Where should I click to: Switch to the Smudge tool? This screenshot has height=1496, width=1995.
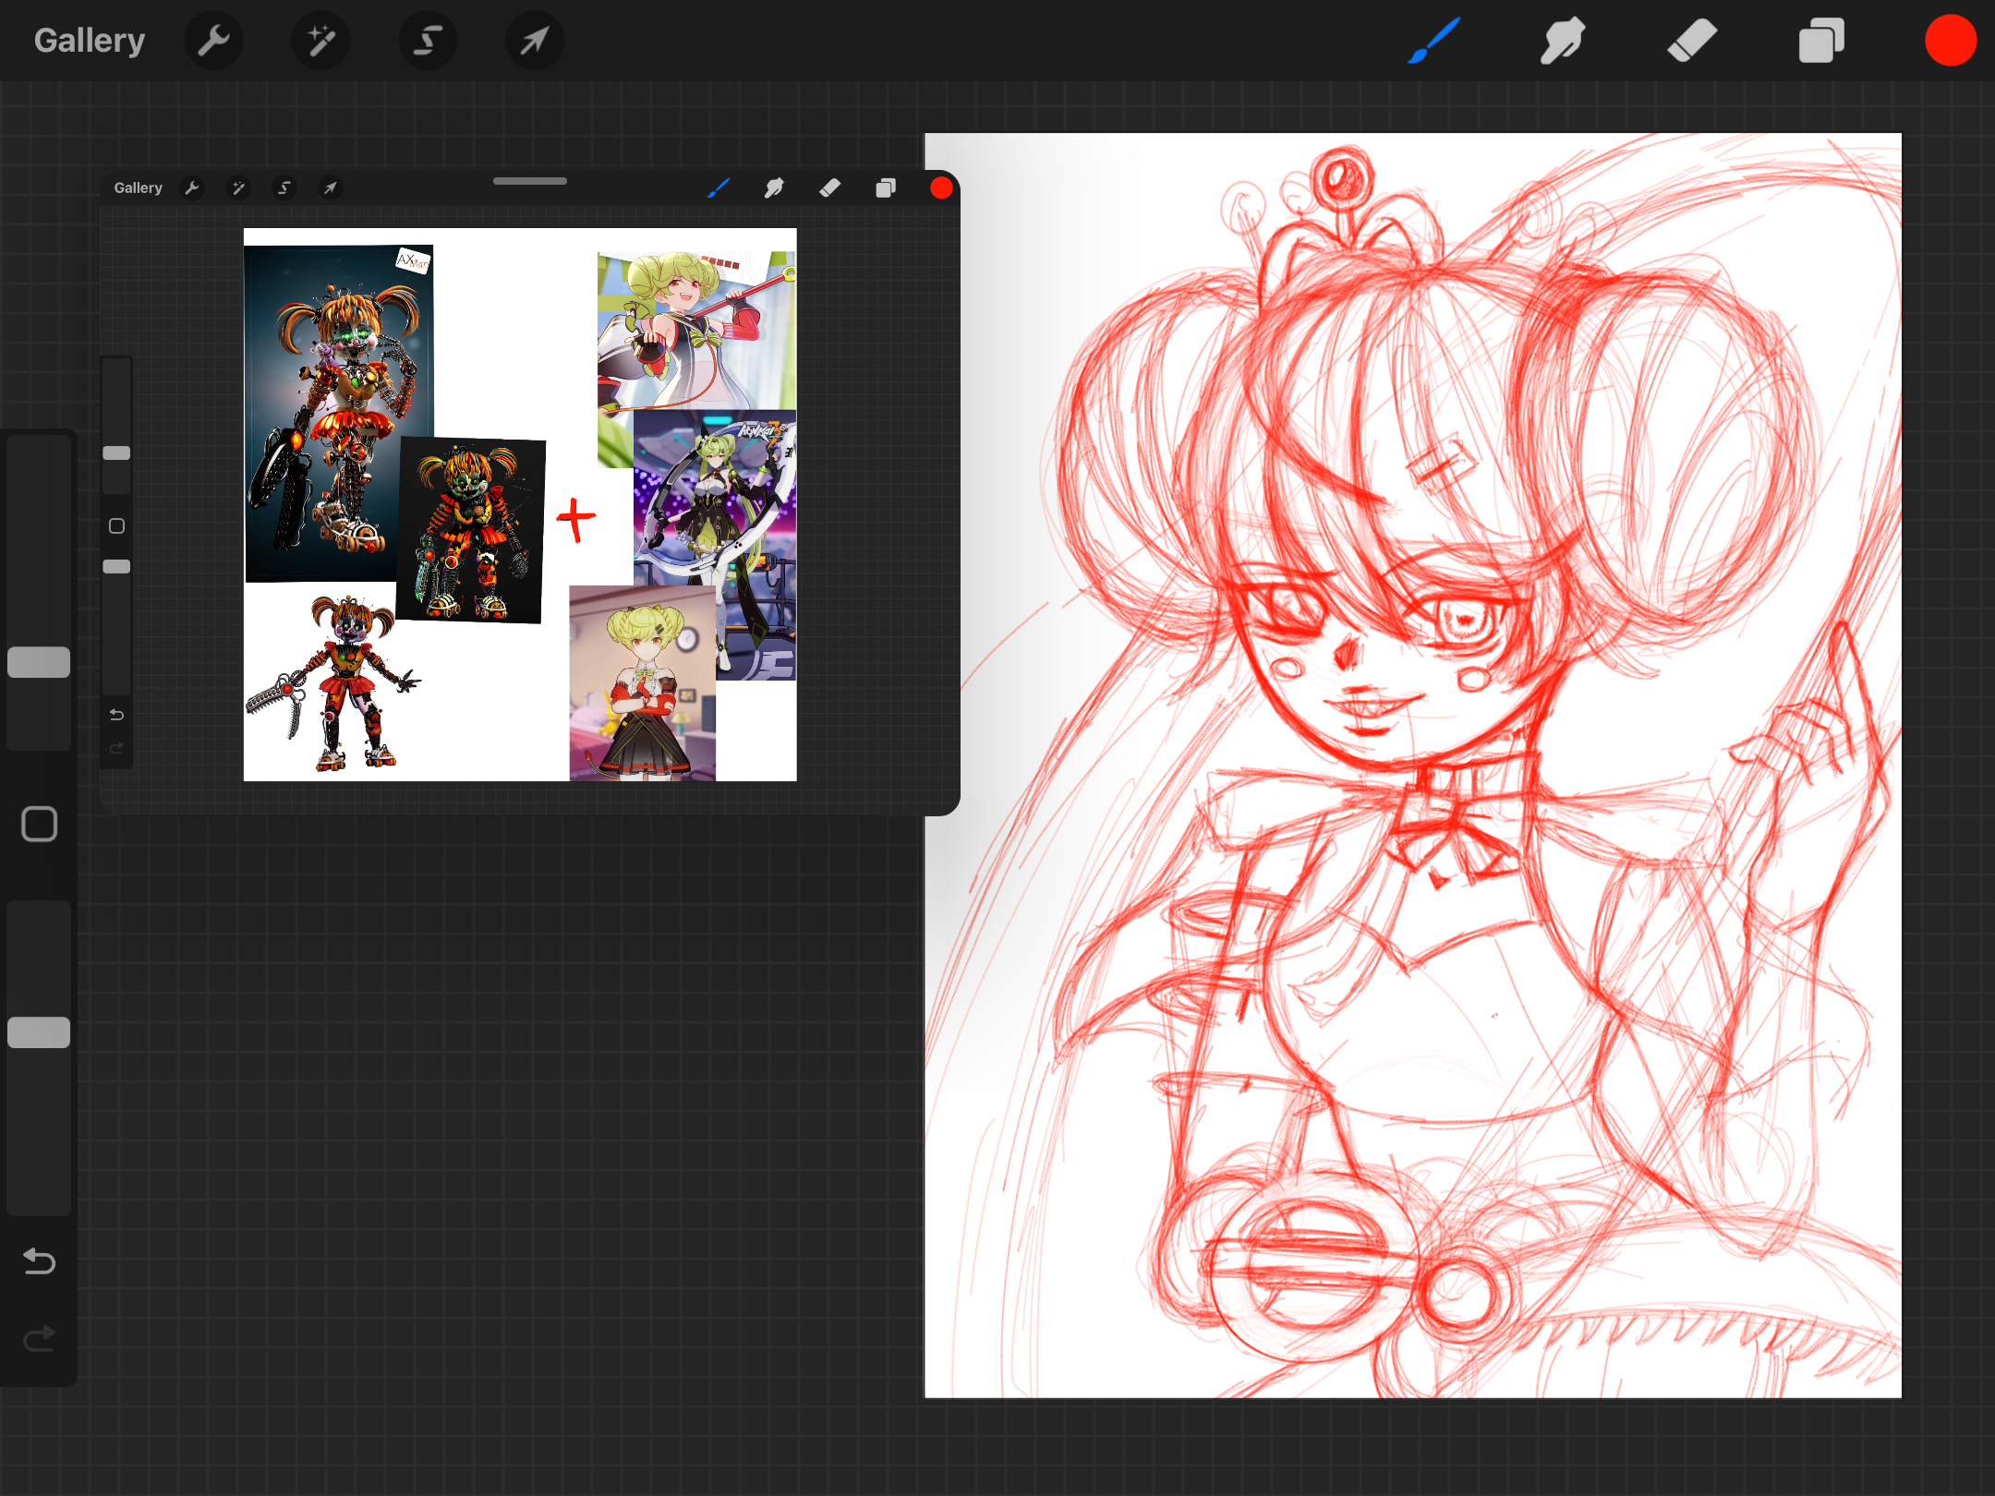click(x=1562, y=40)
